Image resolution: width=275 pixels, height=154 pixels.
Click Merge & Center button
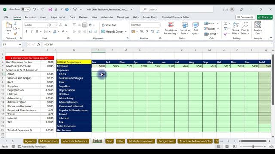click(x=112, y=31)
